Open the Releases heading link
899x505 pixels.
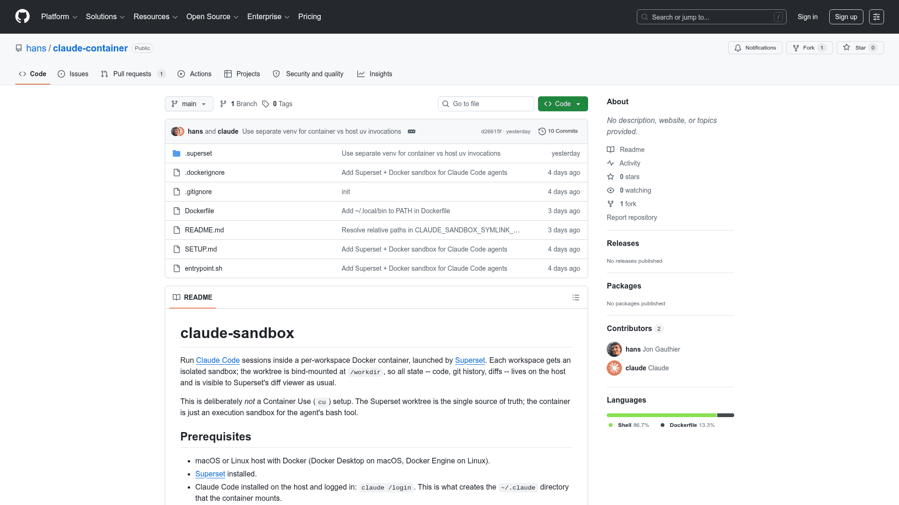[623, 243]
